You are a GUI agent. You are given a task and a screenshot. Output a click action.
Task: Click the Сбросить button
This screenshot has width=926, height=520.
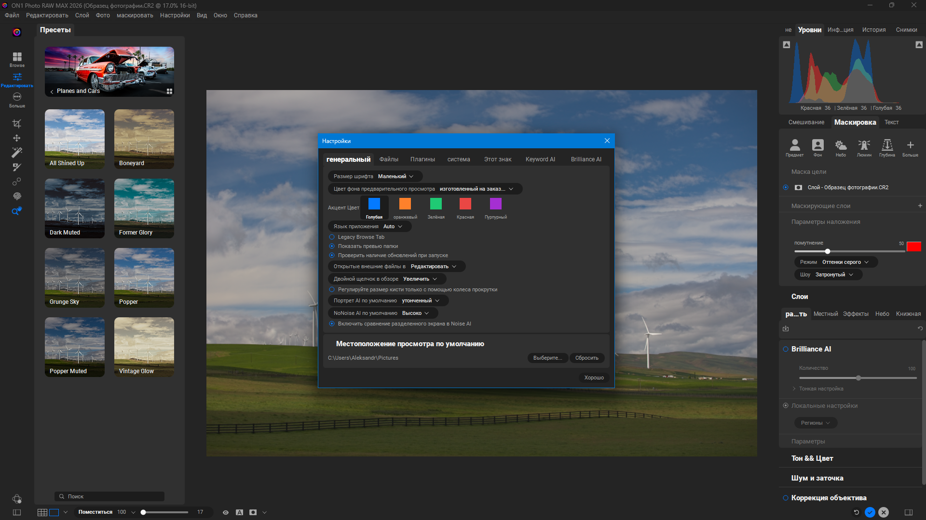586,358
